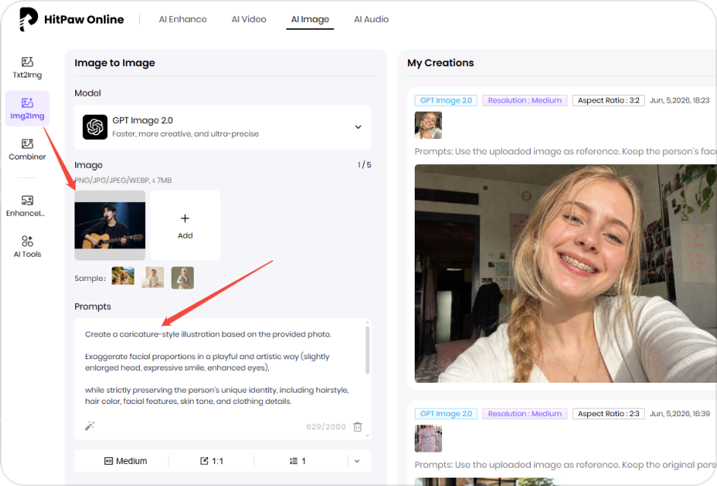Open the Medium resolution selector
The image size is (717, 486).
tap(126, 461)
